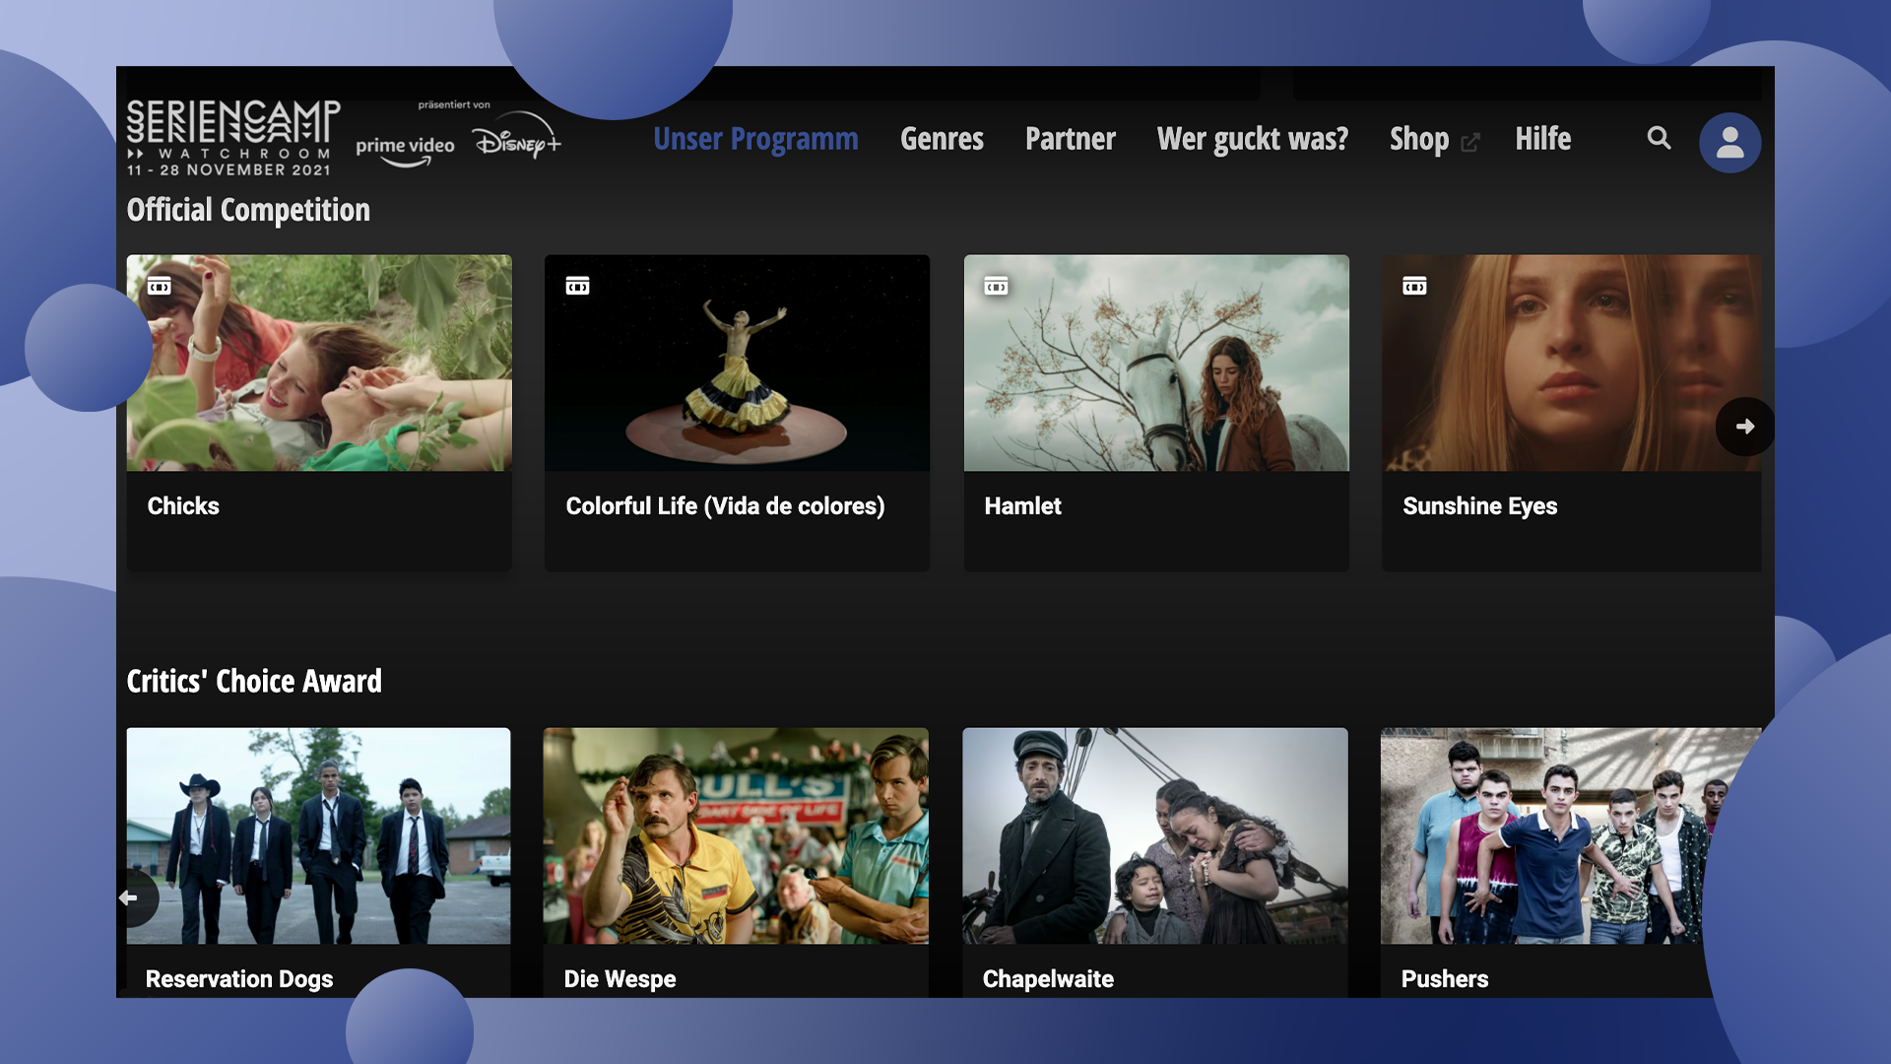The image size is (1891, 1064).
Task: Open the Reservation Dogs thumbnail
Action: coord(318,835)
